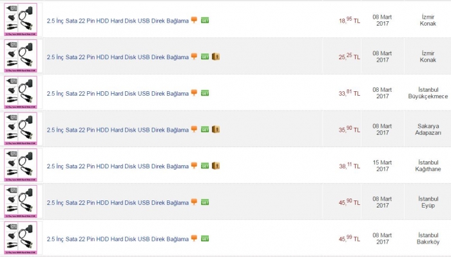The width and height of the screenshot is (451, 257).
Task: Click green GET badge on 25,25 TL listing
Action: 205,57
